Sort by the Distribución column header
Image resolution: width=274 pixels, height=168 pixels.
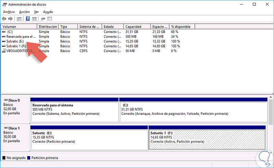pyautogui.click(x=48, y=27)
